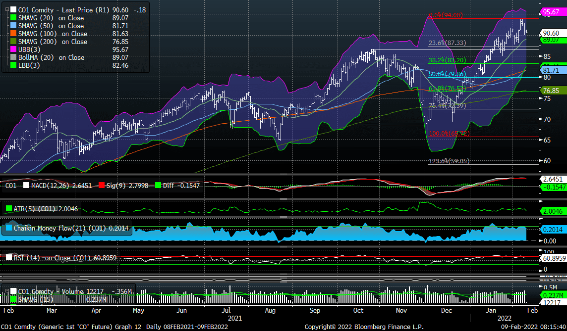Grab the divider handle above the ATR panel

coord(283,199)
